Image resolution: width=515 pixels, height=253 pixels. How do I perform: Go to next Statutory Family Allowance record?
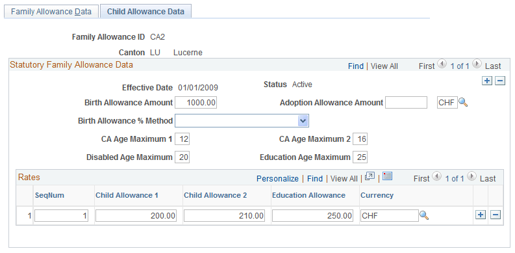pos(477,64)
